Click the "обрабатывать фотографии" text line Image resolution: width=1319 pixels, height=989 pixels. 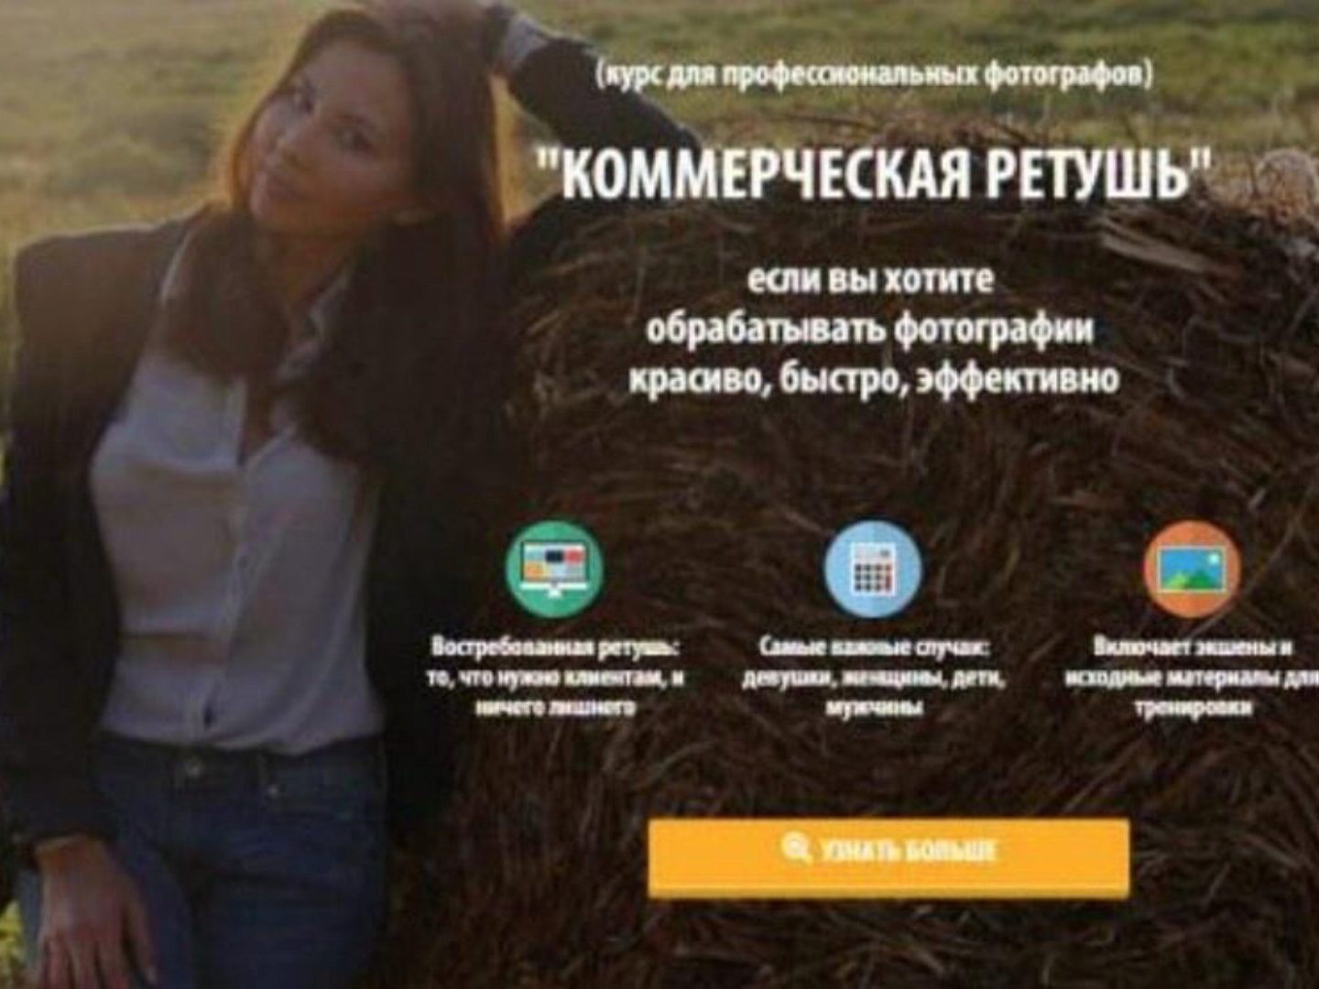pos(869,328)
